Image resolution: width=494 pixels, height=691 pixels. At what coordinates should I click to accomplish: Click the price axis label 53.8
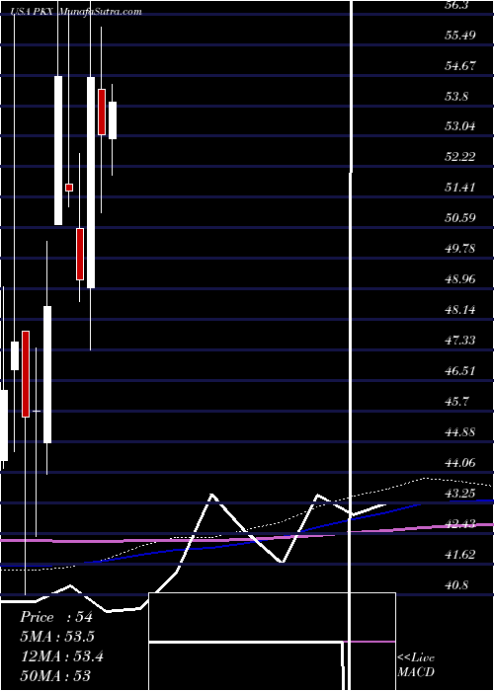tap(456, 96)
